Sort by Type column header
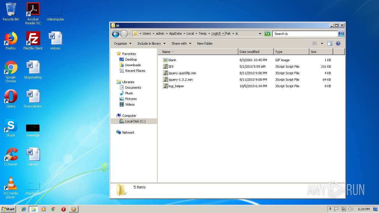This screenshot has height=213, width=379. click(x=291, y=52)
